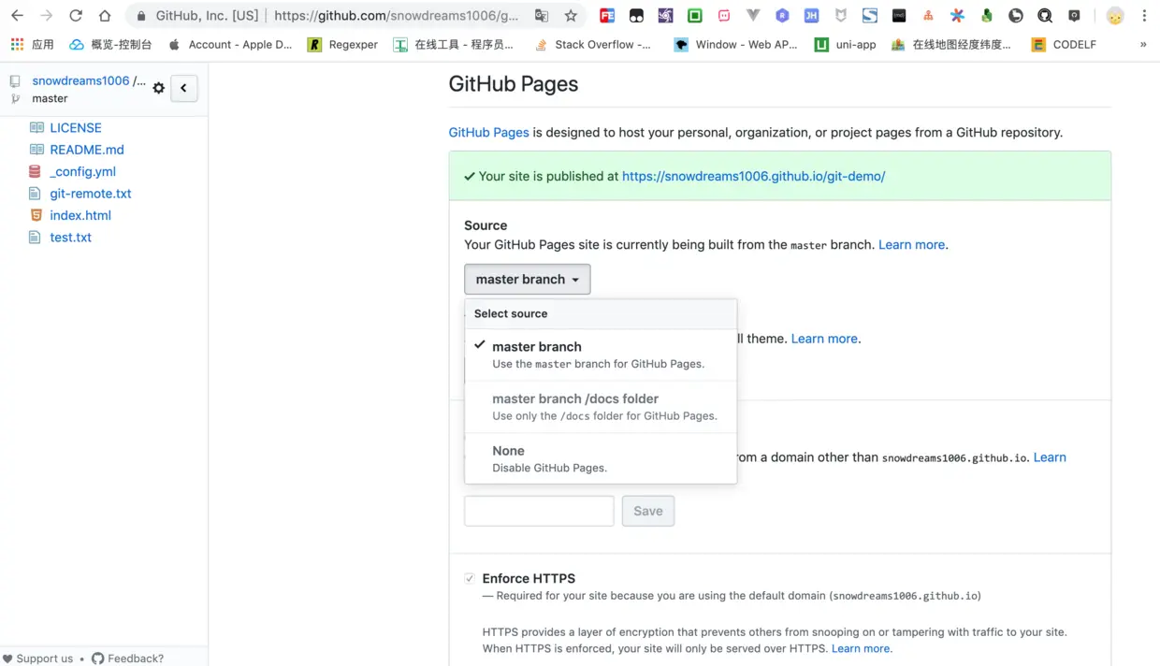Select the master branch checkmark option
Image resolution: width=1160 pixels, height=666 pixels.
pos(537,346)
